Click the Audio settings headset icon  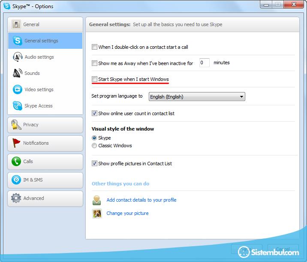pos(18,57)
